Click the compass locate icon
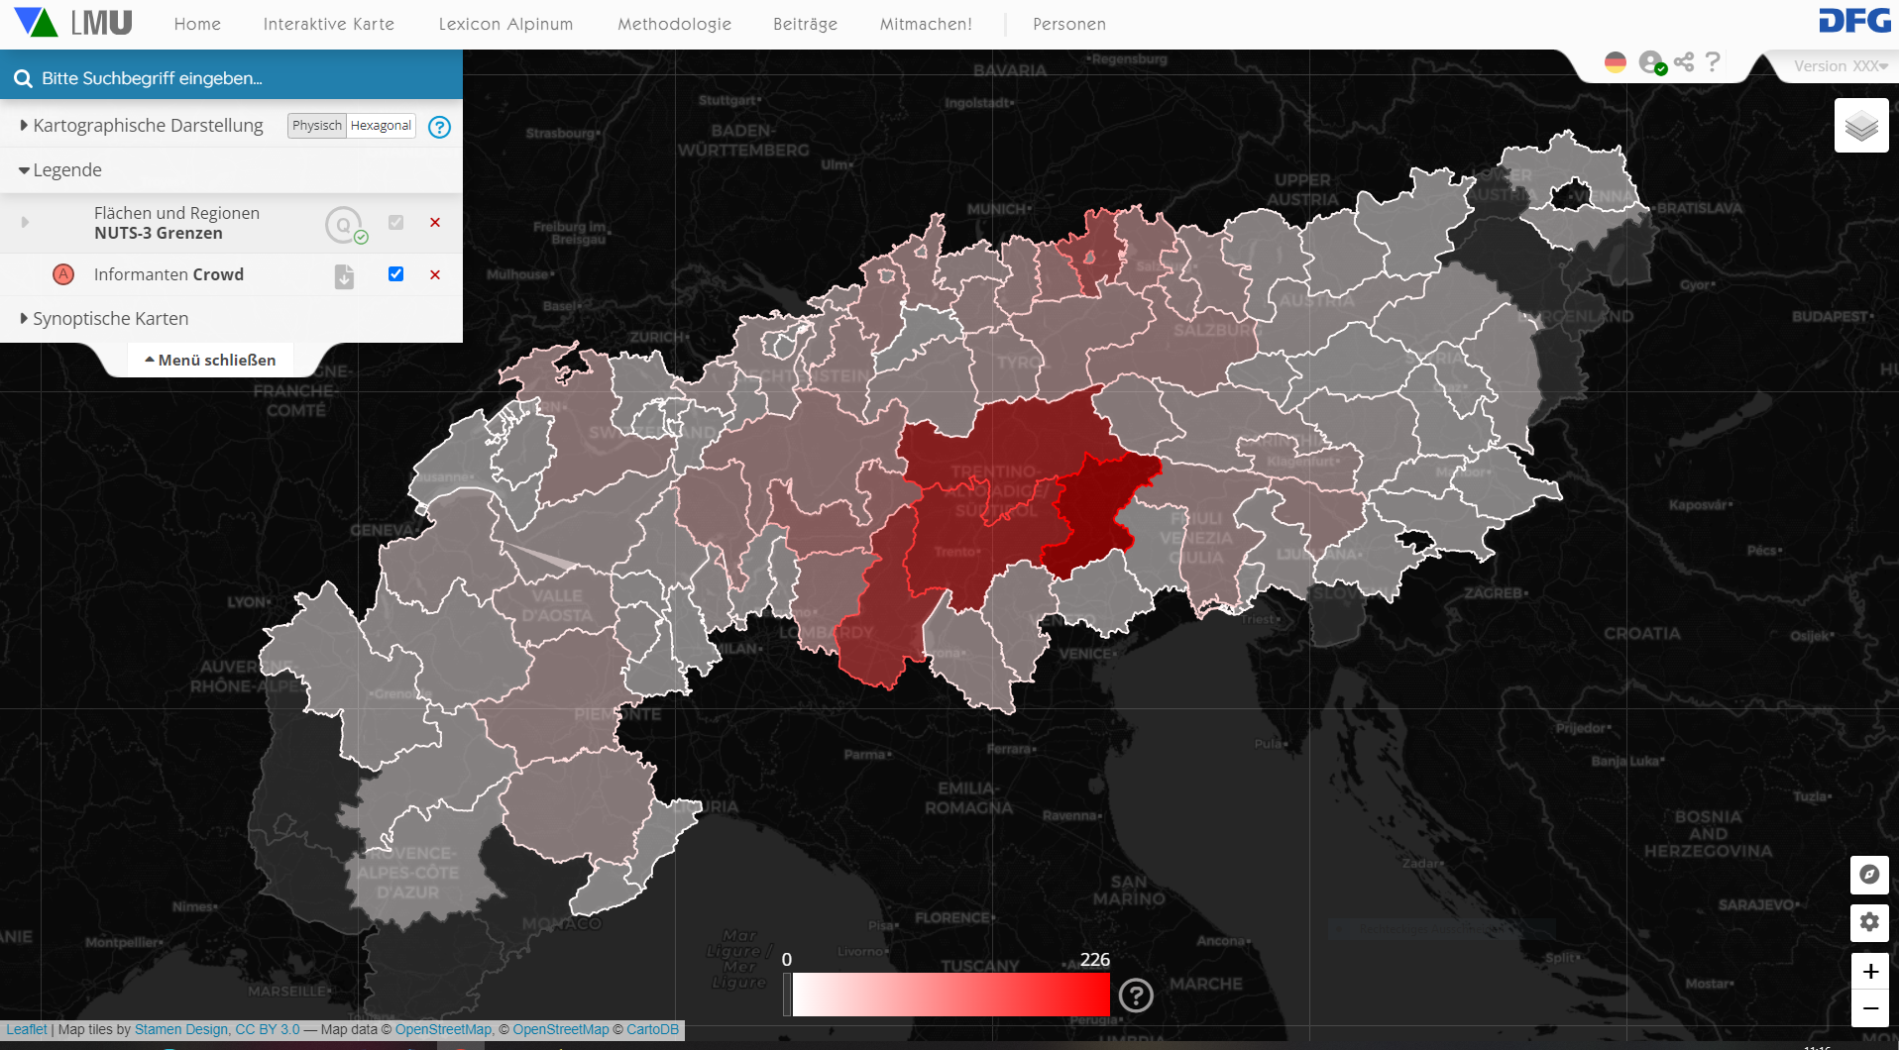1899x1050 pixels. [x=1868, y=875]
